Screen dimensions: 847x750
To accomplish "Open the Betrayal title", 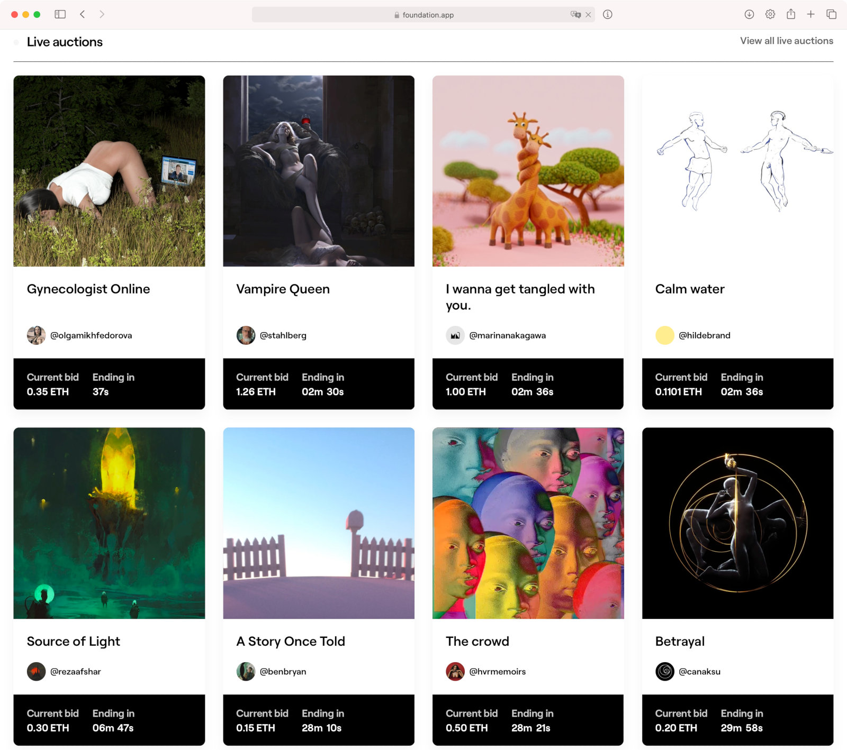I will [x=680, y=642].
